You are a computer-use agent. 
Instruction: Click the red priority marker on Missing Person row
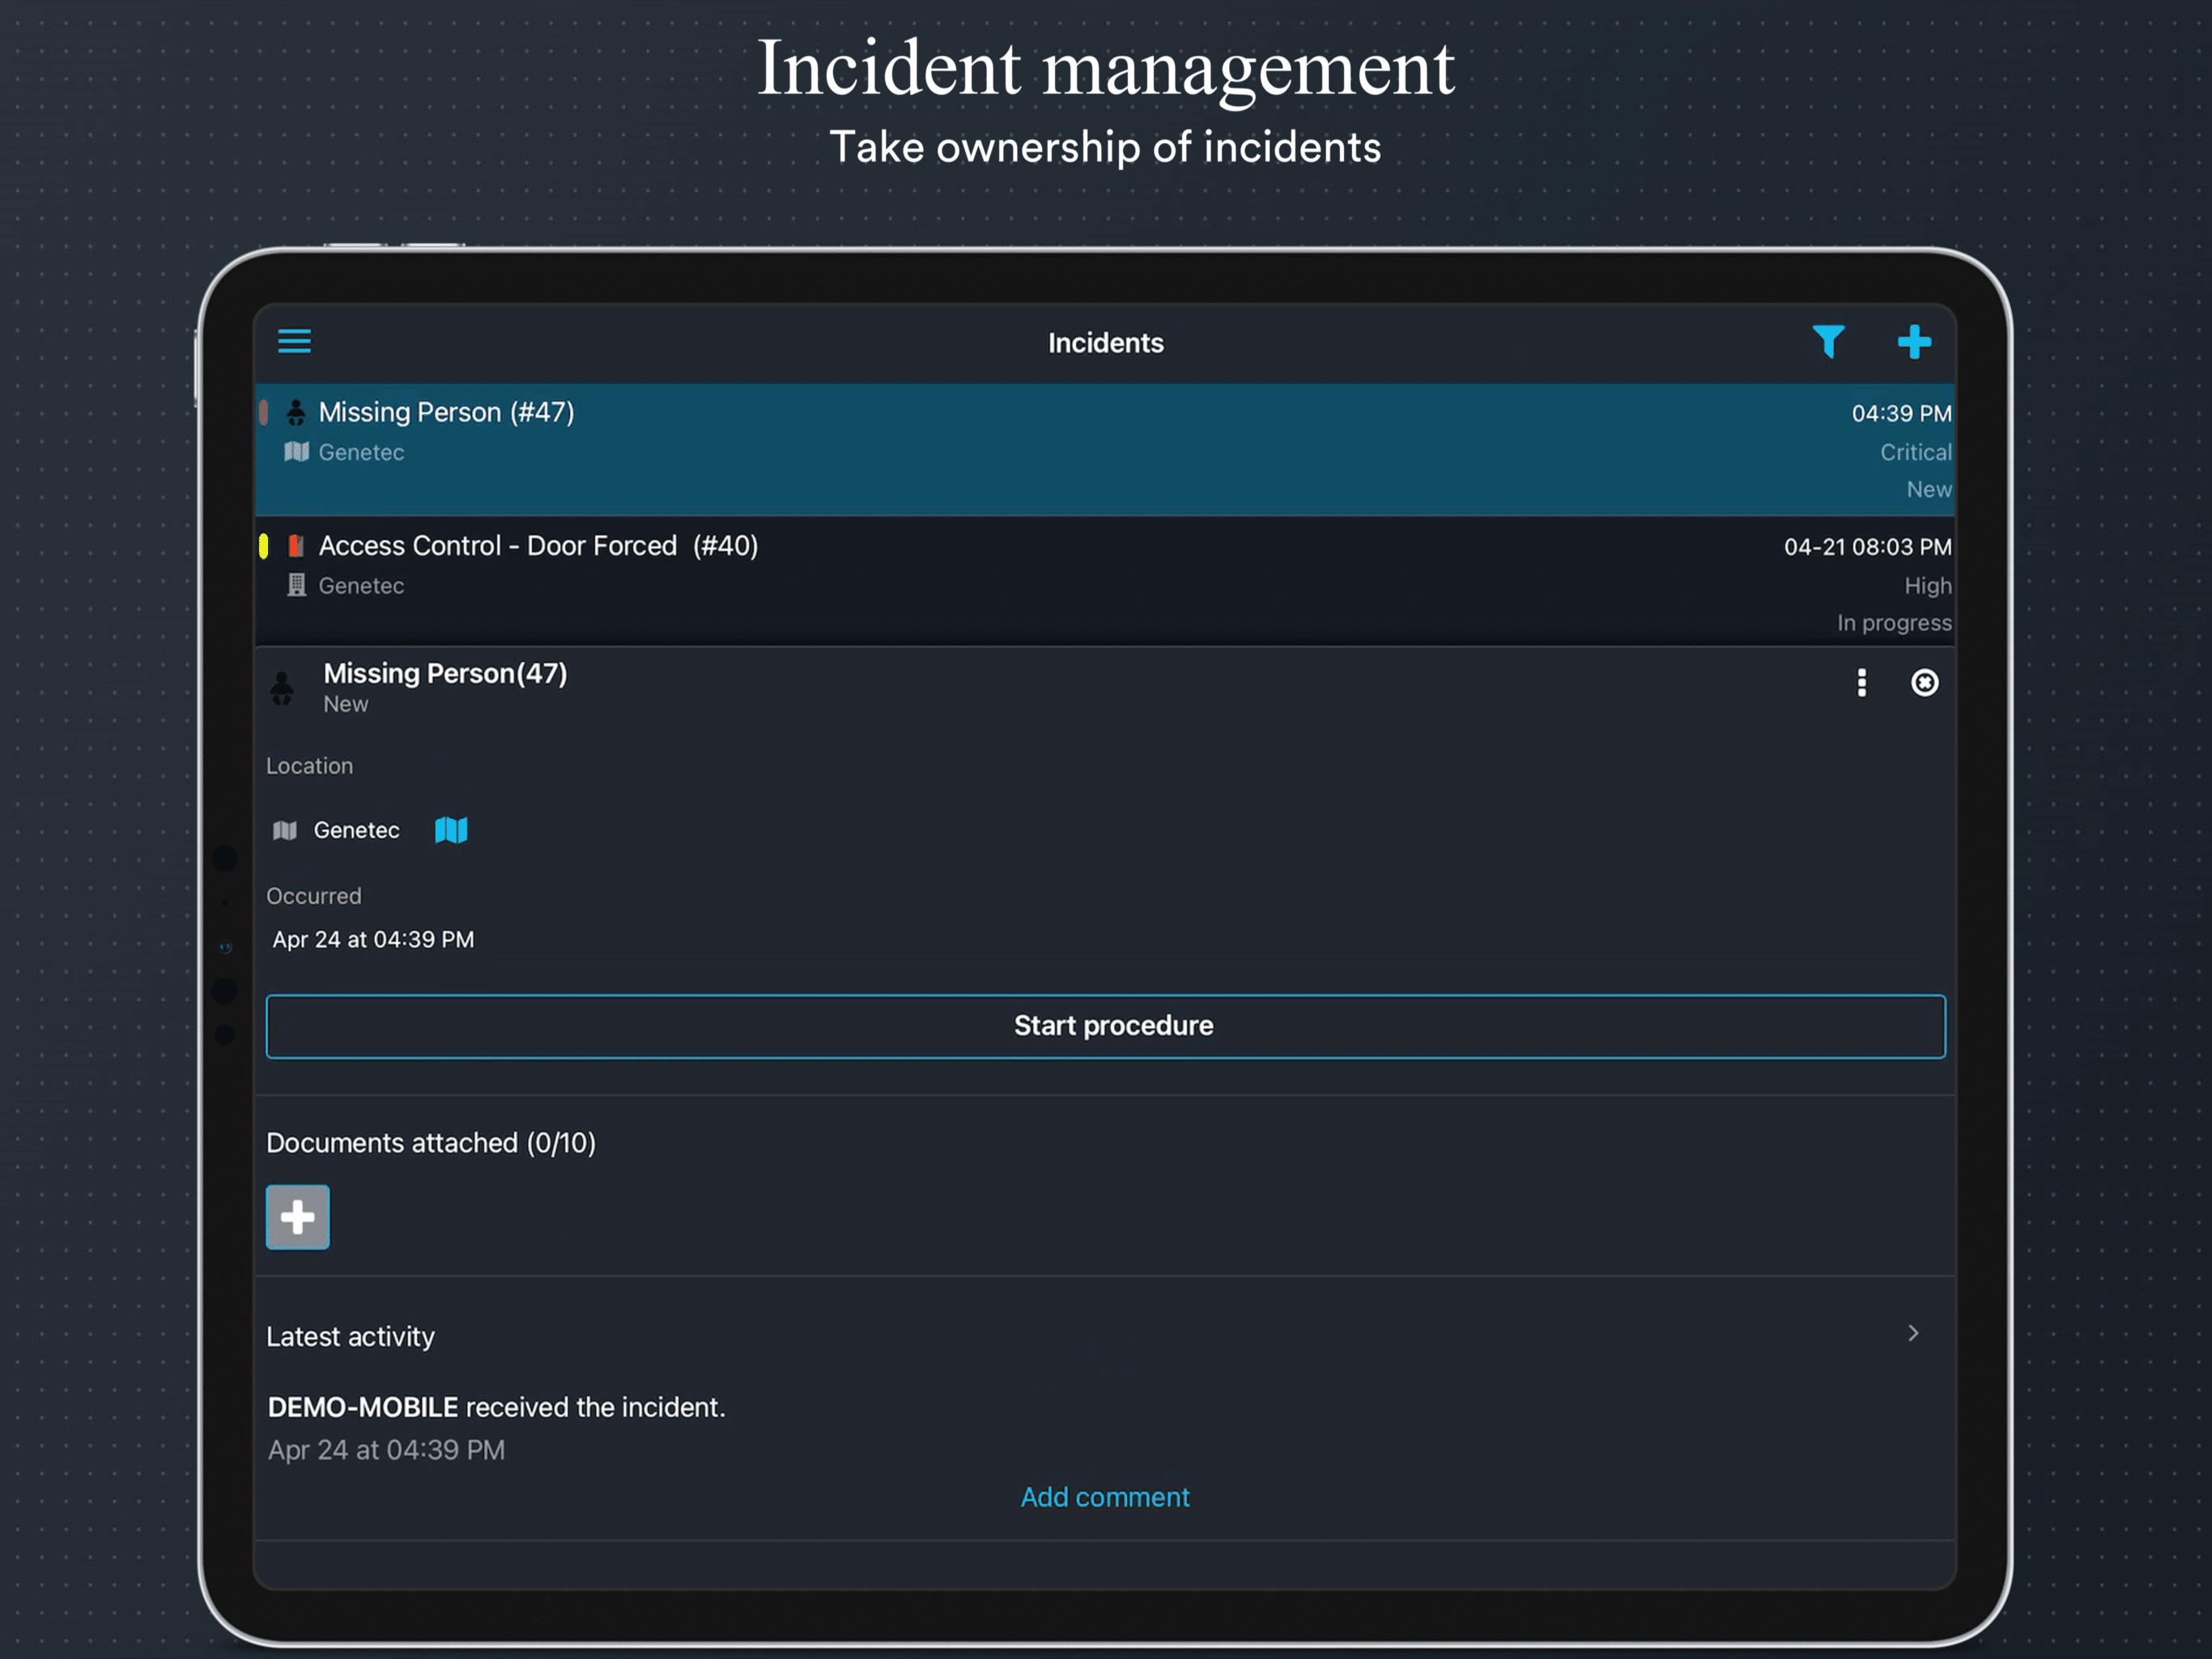click(264, 412)
